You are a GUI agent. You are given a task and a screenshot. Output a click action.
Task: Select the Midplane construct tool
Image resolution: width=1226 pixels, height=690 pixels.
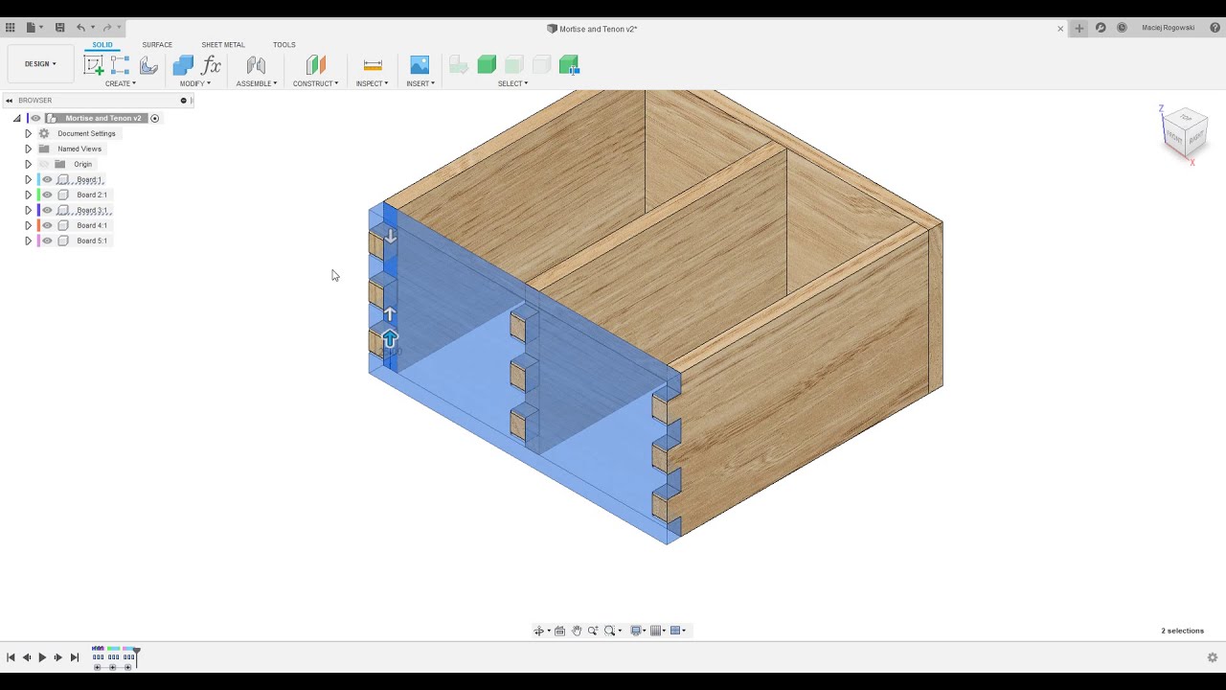click(316, 65)
